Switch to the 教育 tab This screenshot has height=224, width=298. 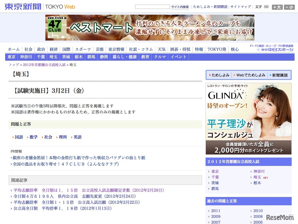(145, 57)
